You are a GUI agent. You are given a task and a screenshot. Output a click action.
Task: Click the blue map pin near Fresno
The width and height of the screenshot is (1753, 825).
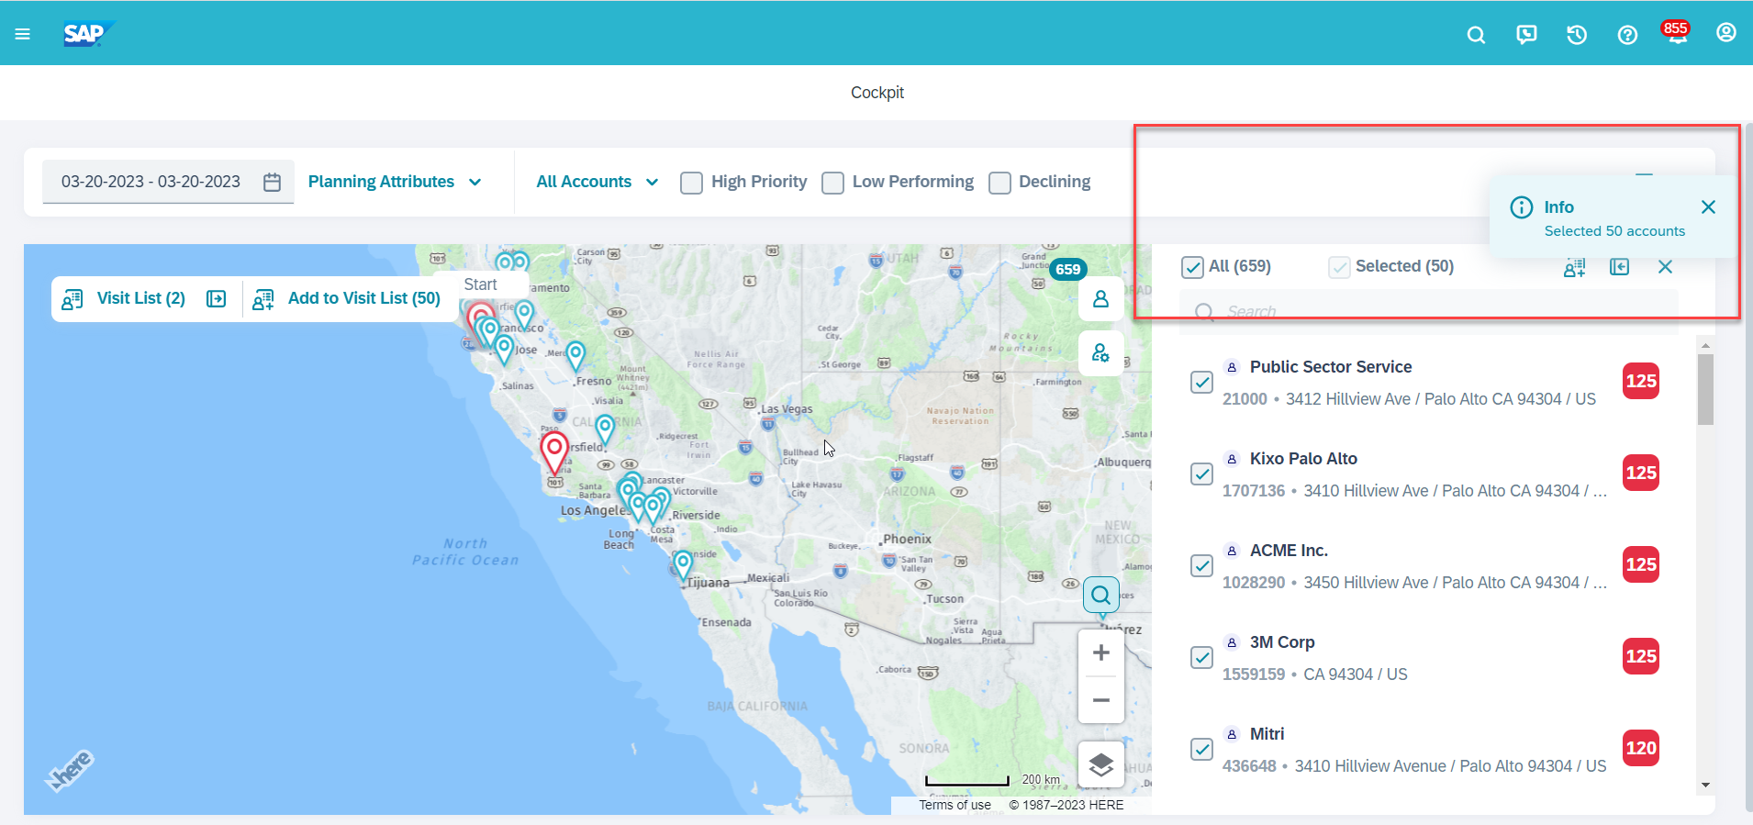(575, 356)
